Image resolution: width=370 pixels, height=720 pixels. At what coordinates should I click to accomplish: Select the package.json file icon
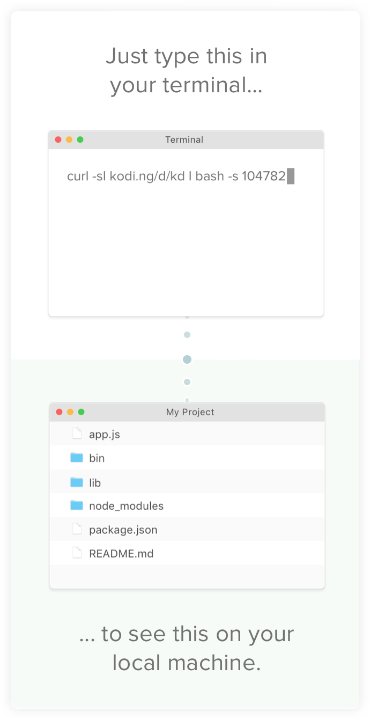pos(77,530)
